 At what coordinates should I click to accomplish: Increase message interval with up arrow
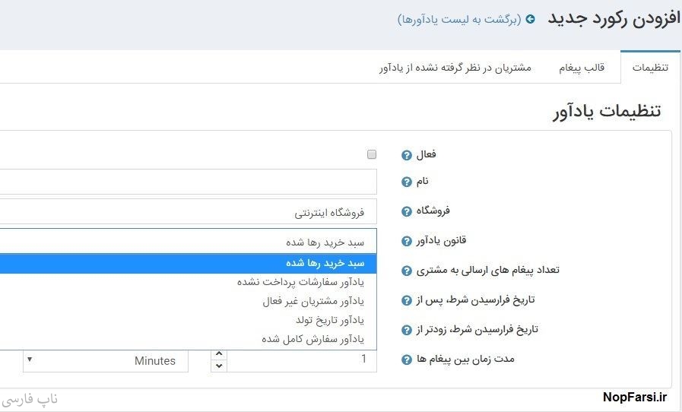tap(219, 353)
